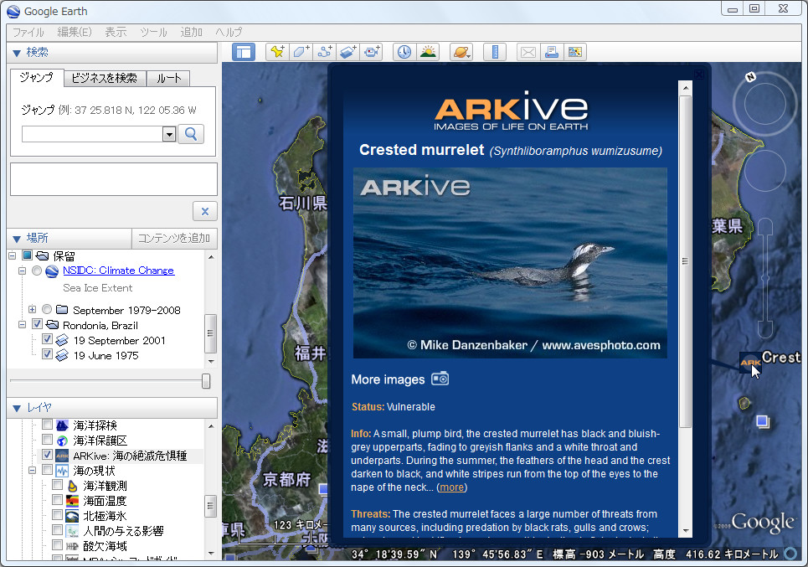This screenshot has width=808, height=567.
Task: Enable the 海面温度 layer
Action: point(56,500)
